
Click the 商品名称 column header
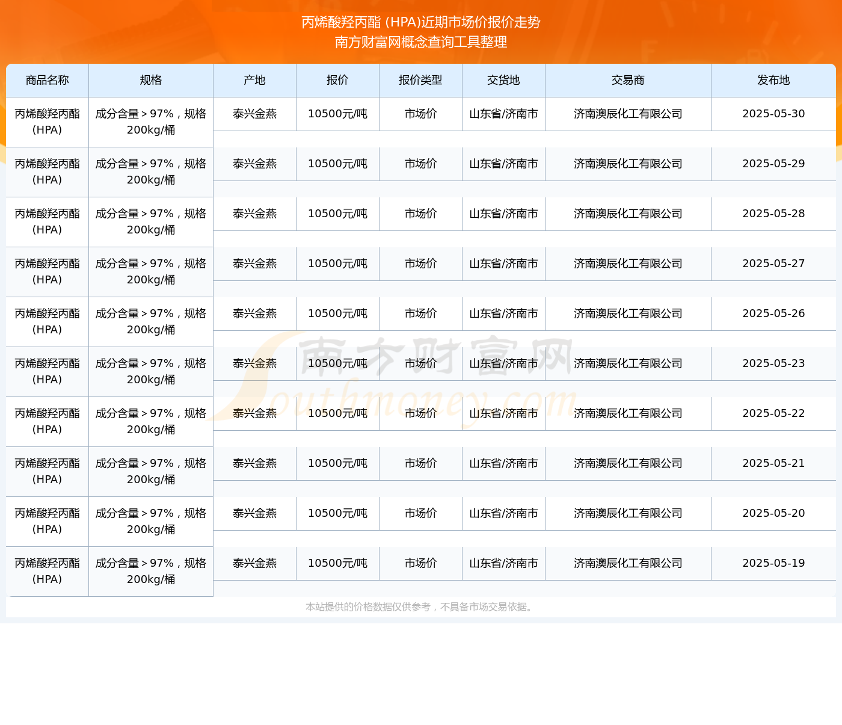[48, 80]
